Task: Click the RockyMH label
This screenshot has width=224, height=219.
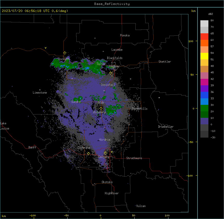Action: coord(64,59)
